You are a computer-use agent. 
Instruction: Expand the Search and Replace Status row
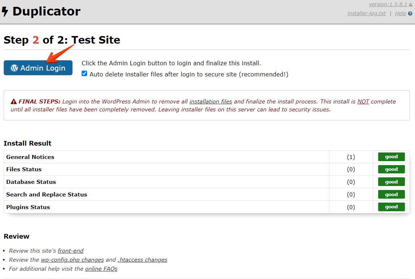[x=47, y=194]
